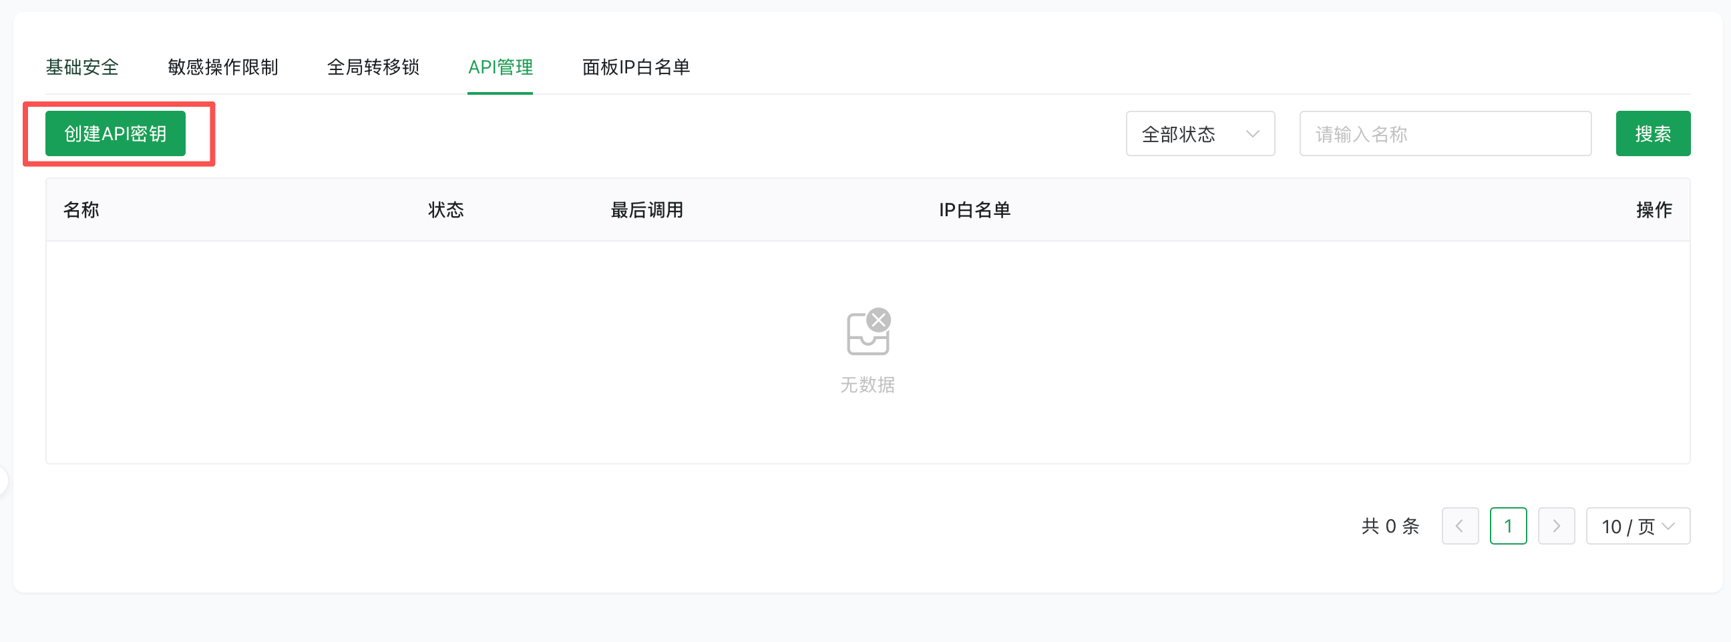Focus the 请输入名称 search field
Viewport: 1731px width, 642px height.
point(1445,133)
